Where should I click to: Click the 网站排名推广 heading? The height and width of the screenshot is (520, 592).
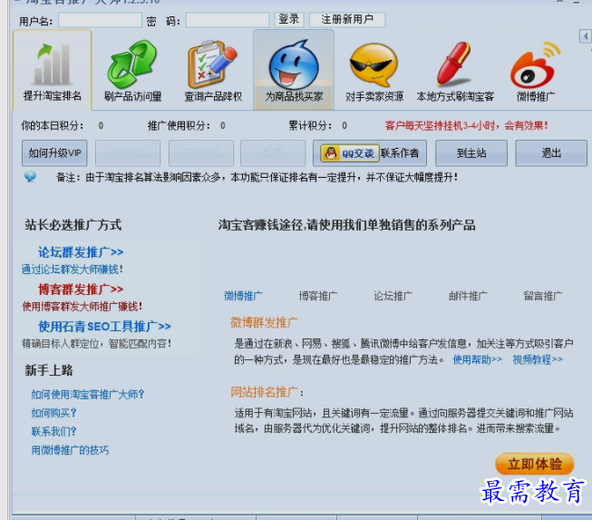264,392
